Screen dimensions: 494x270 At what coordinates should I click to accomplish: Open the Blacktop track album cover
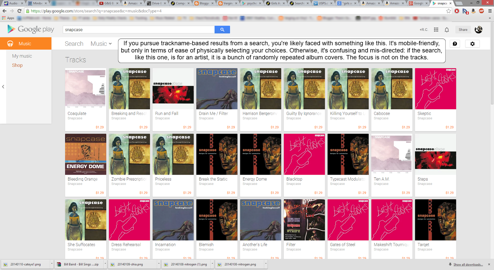click(304, 154)
